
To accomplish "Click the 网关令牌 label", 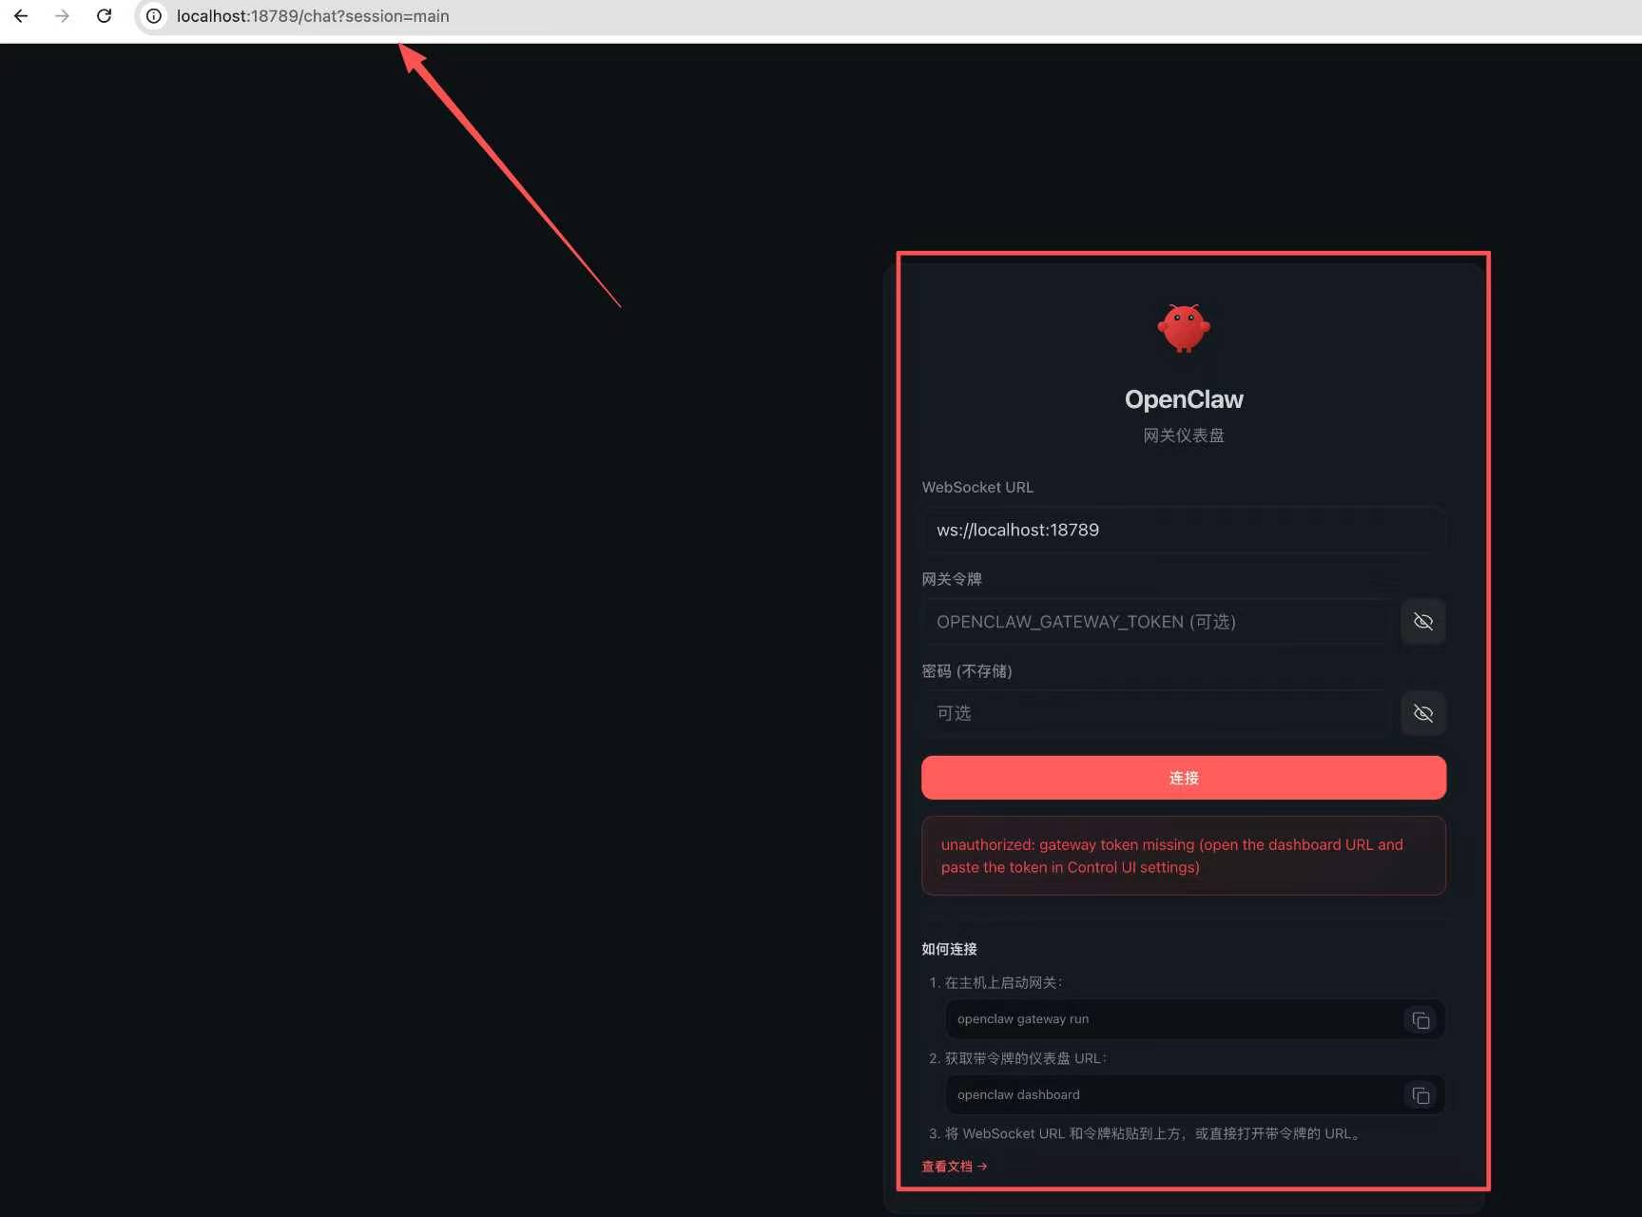I will [x=952, y=579].
